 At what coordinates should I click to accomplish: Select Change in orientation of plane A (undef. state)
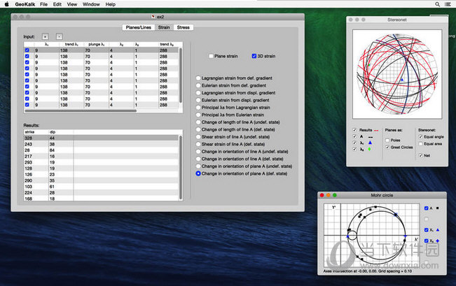(x=198, y=166)
